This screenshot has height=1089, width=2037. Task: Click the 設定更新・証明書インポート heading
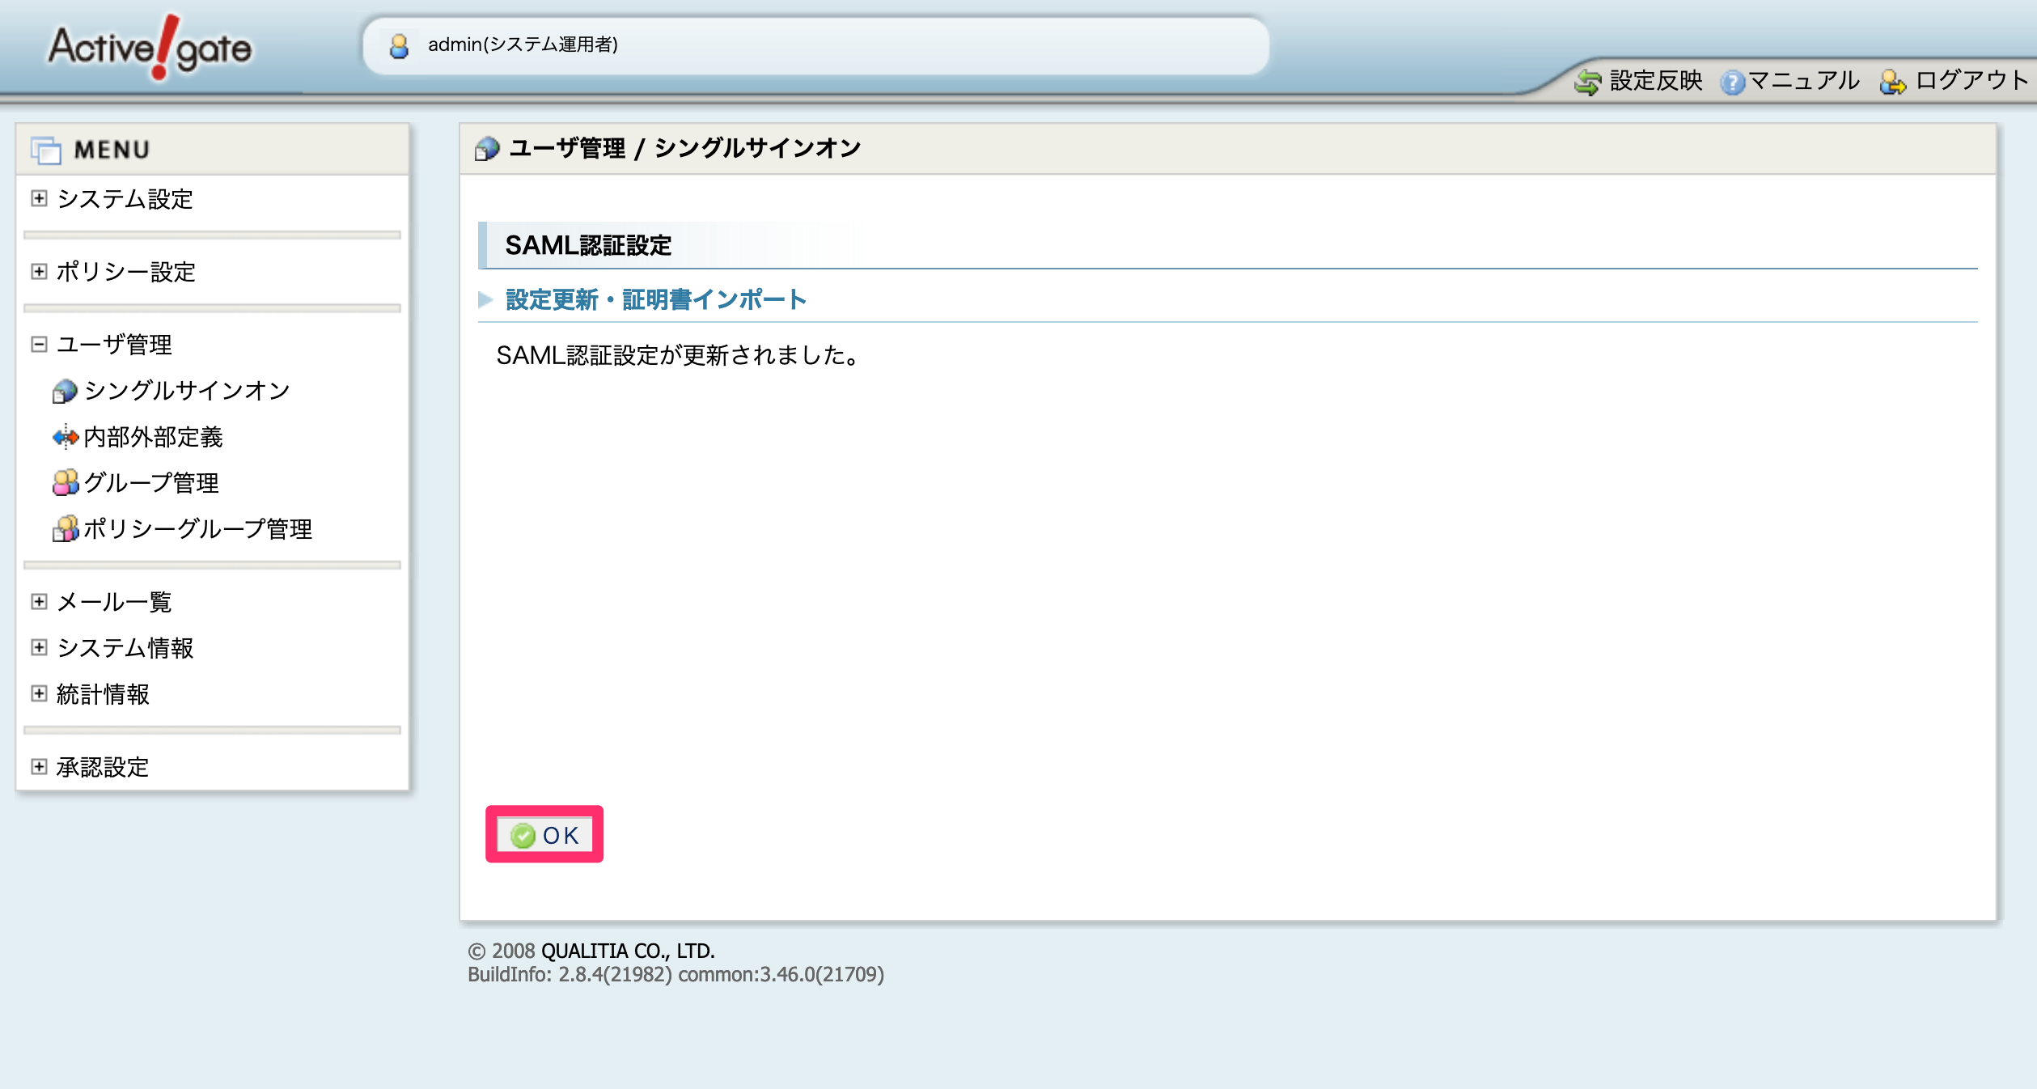pyautogui.click(x=656, y=300)
